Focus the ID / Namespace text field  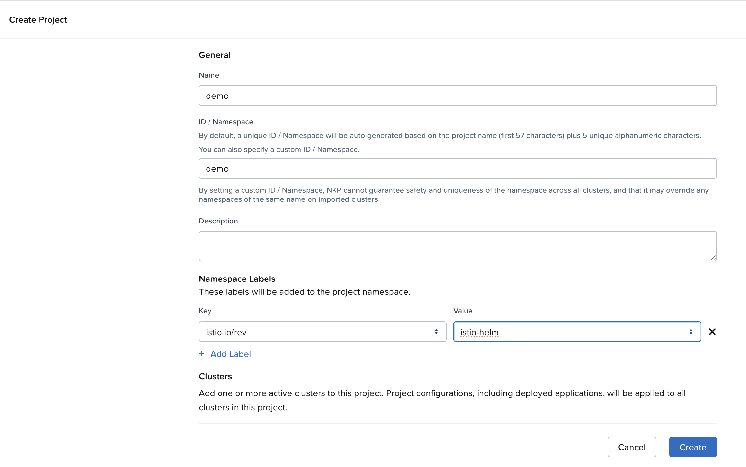pos(457,169)
